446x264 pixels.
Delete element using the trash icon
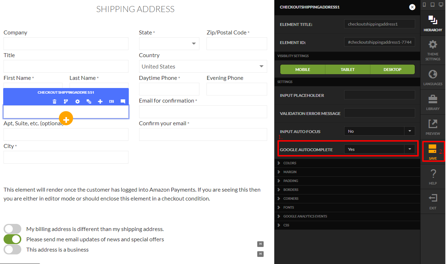click(54, 101)
